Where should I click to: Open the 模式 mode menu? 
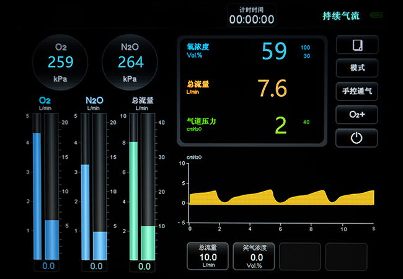(356, 68)
